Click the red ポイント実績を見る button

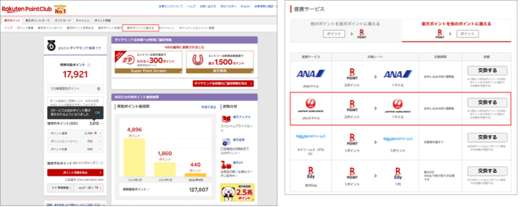(x=75, y=172)
